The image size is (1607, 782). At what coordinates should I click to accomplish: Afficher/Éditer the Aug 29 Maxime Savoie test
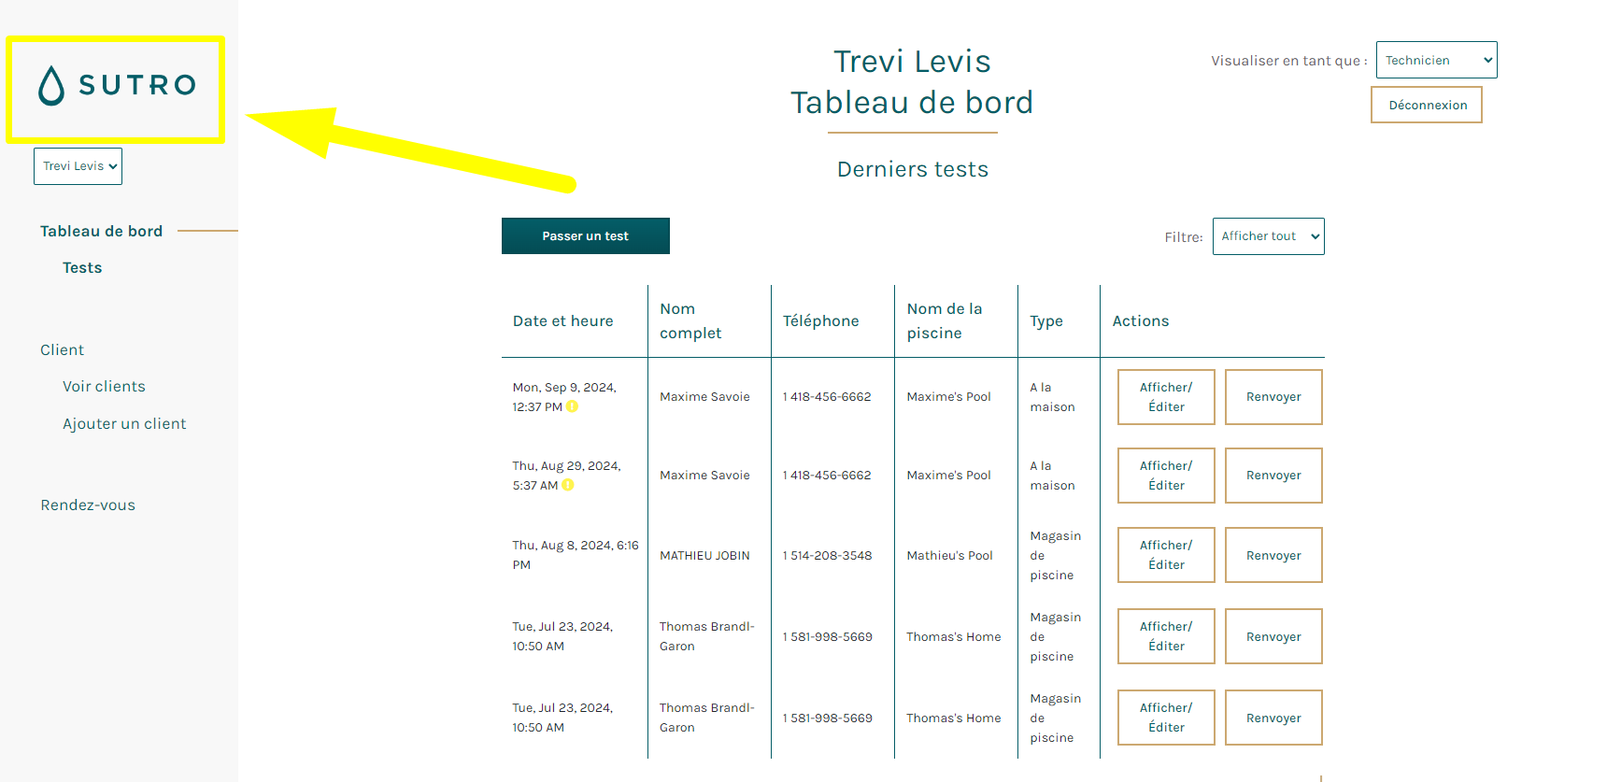tap(1166, 476)
